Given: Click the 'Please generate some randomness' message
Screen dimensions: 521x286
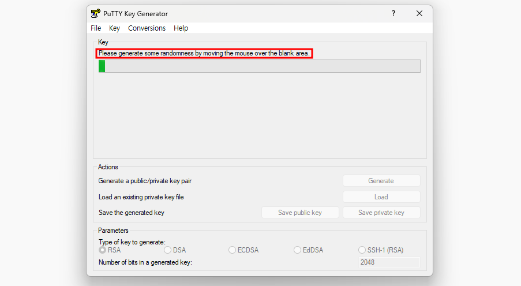Looking at the screenshot, I should point(204,53).
